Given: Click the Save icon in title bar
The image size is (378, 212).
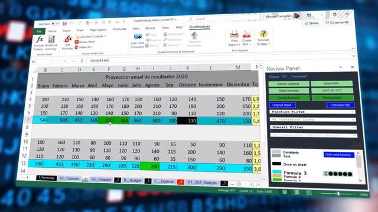Looking at the screenshot, I should click(x=64, y=24).
